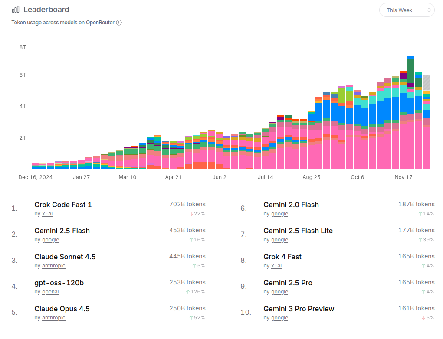The image size is (443, 339).
Task: Open the This Week dropdown
Action: [407, 10]
